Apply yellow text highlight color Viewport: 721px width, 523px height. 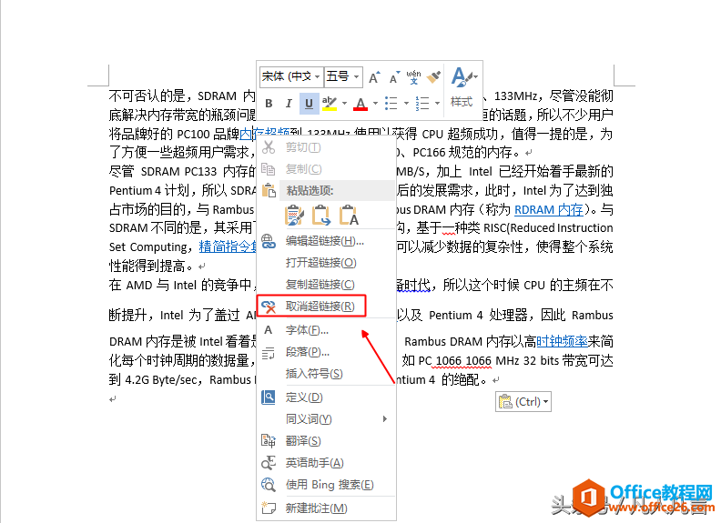point(330,104)
